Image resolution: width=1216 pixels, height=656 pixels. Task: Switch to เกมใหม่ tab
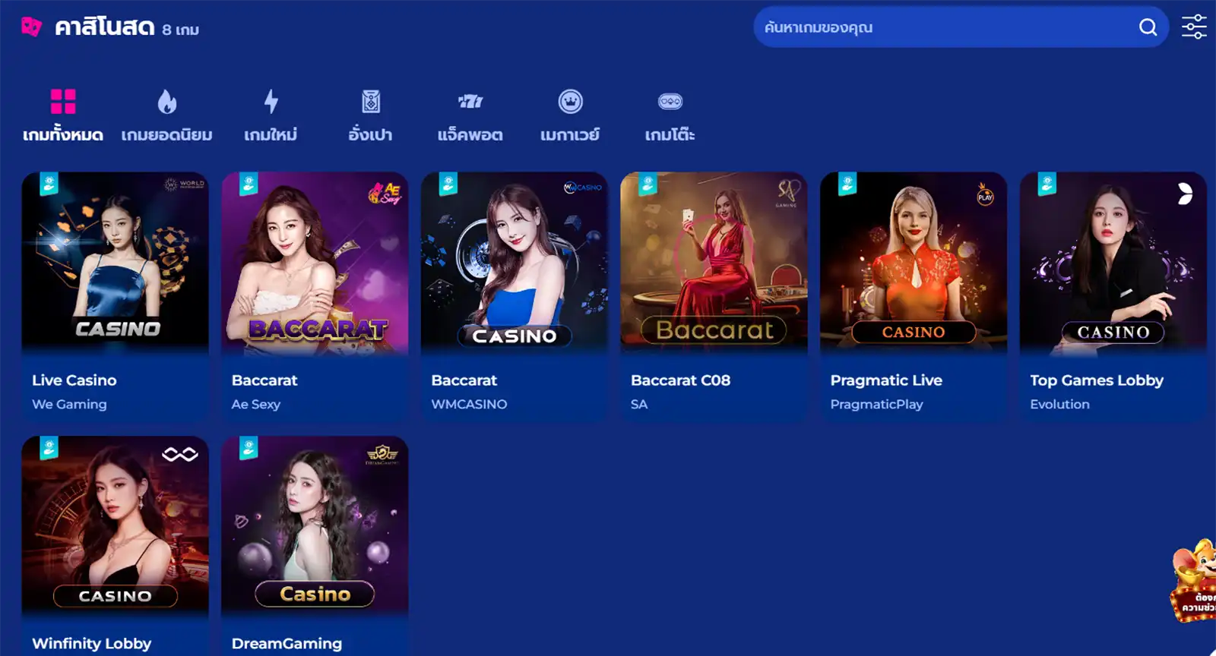coord(271,135)
